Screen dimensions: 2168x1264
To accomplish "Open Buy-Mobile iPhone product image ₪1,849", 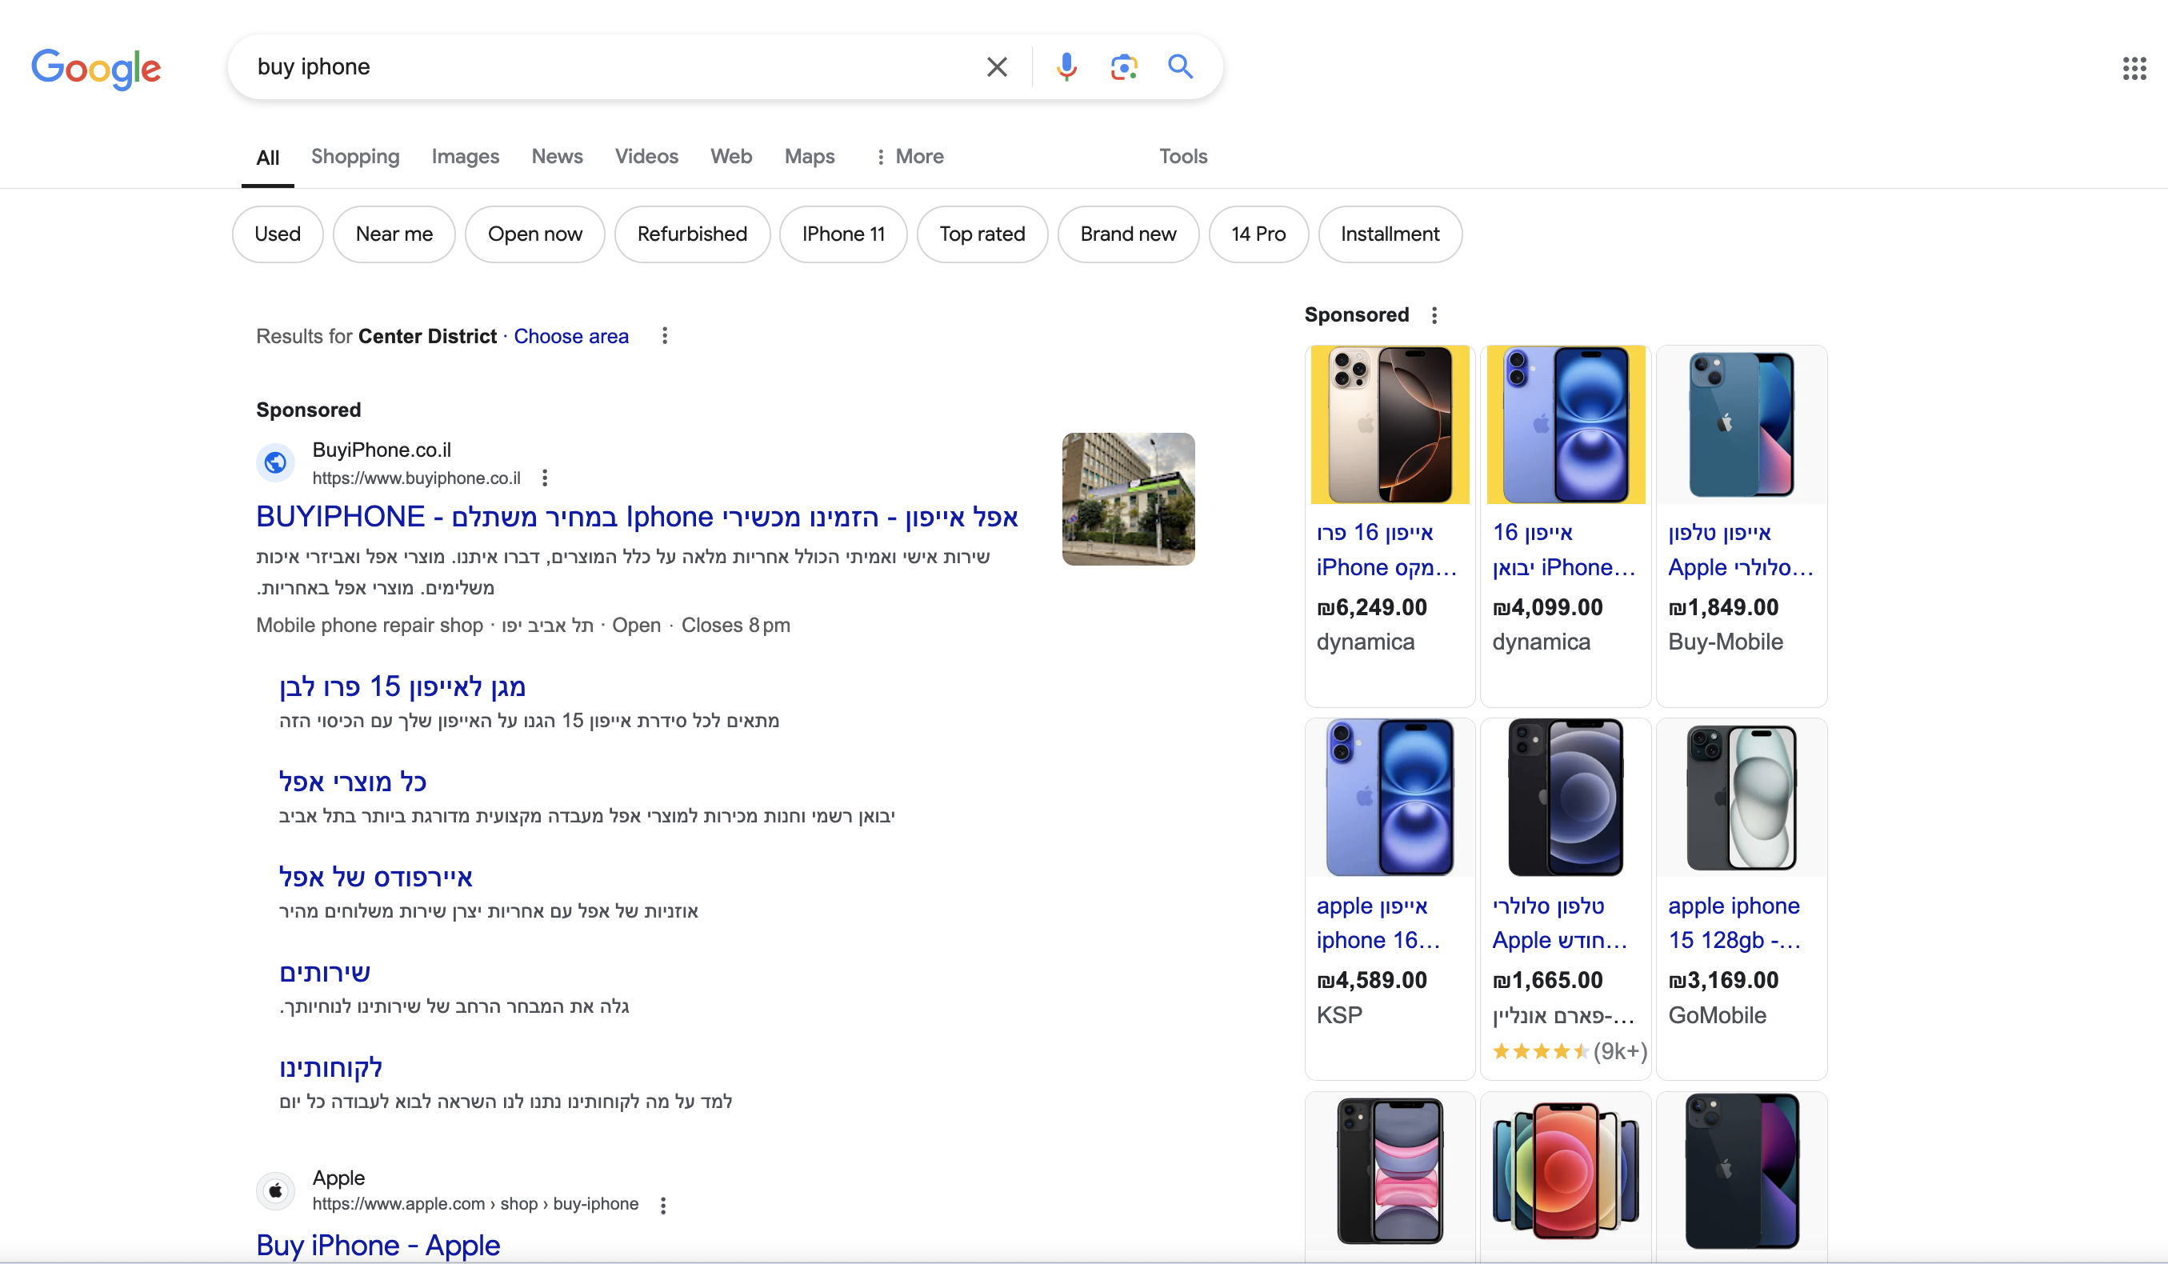I will pos(1742,425).
